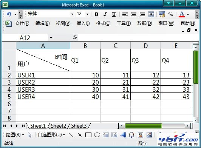The width and height of the screenshot is (201, 148).
Task: Toggle Italic formatting
Action: click(105, 14)
